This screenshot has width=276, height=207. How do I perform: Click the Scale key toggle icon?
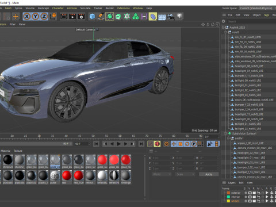click(x=181, y=144)
